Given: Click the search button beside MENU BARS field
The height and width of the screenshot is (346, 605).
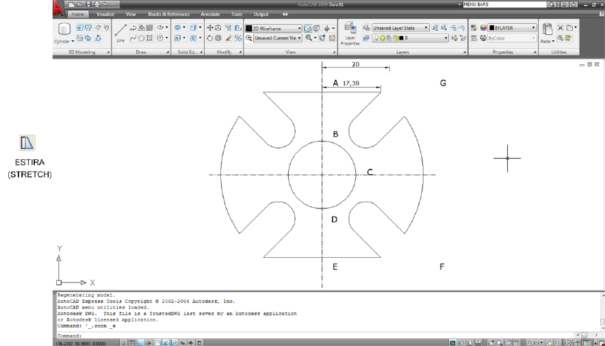Looking at the screenshot, I should pyautogui.click(x=552, y=5).
